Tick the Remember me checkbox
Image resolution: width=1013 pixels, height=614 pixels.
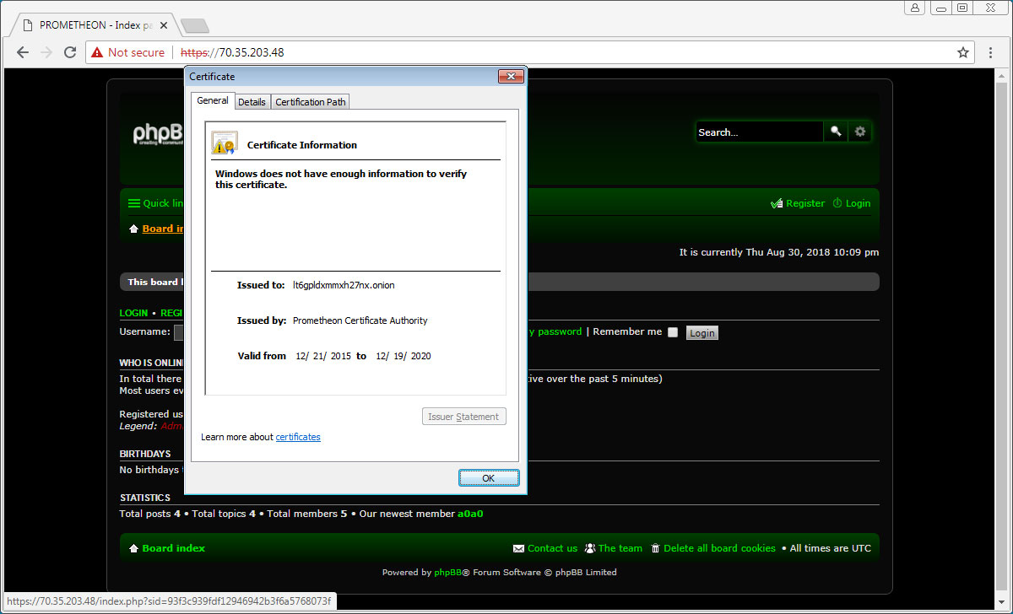pos(673,332)
